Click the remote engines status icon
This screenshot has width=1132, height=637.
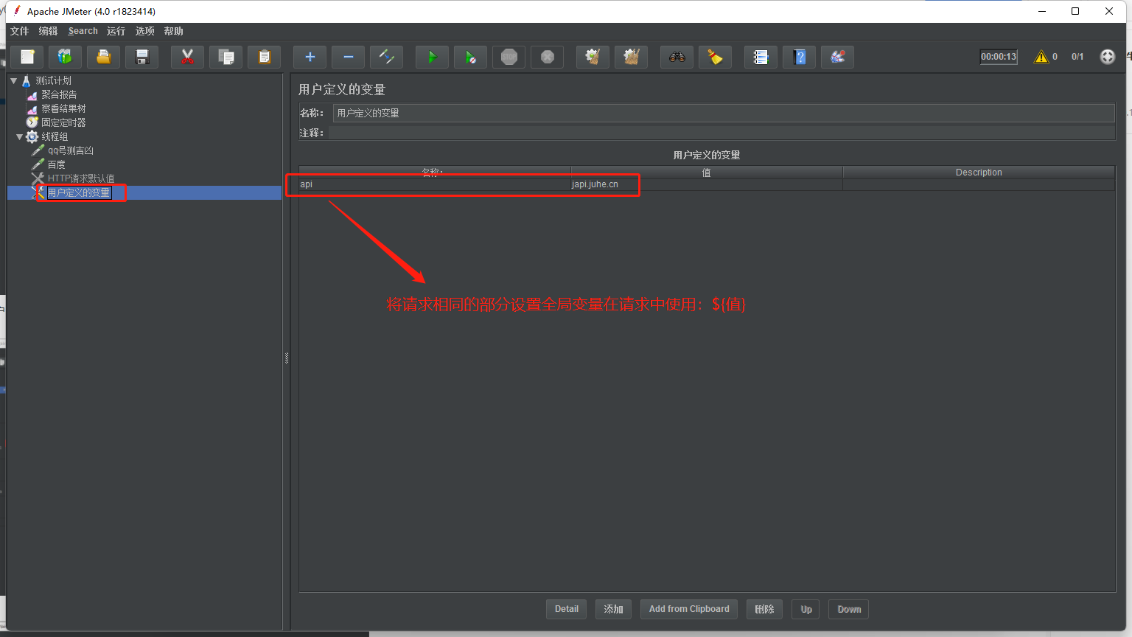tap(1108, 57)
